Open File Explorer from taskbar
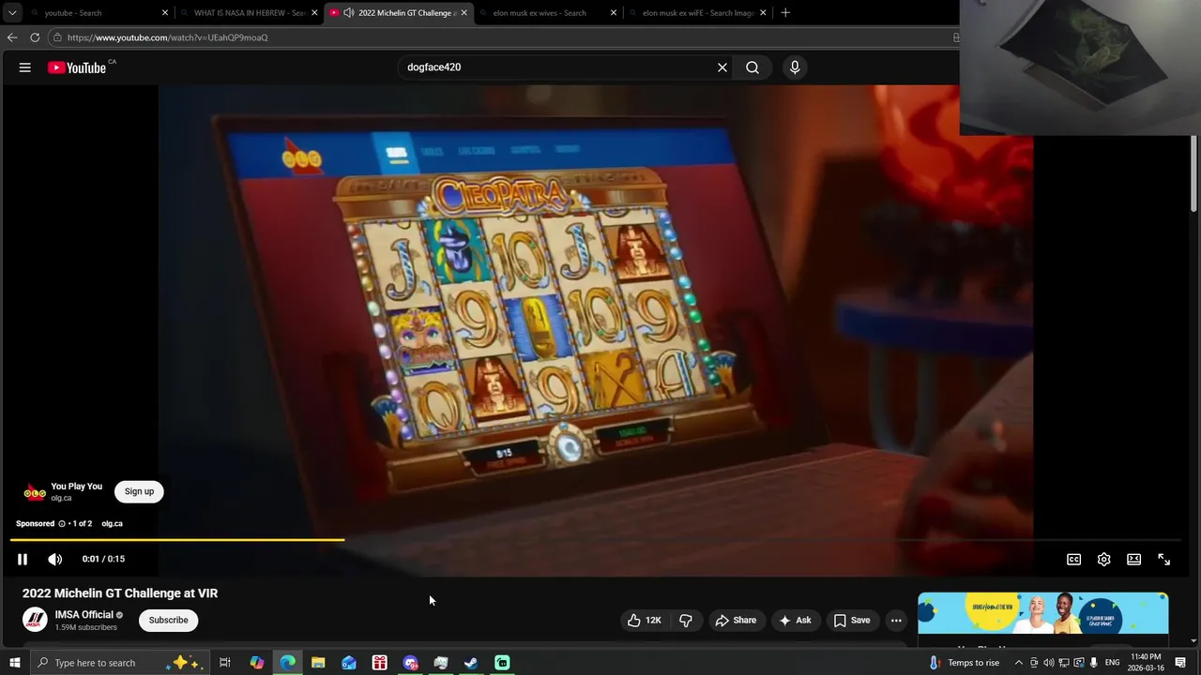The height and width of the screenshot is (675, 1201). pos(318,663)
